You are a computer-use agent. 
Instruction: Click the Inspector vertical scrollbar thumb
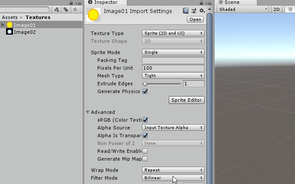(x=209, y=98)
